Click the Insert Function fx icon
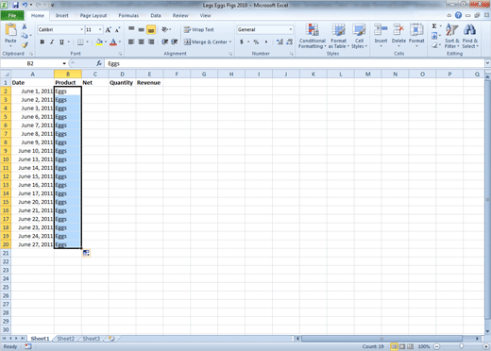Screen dimensions: 491x351 pyautogui.click(x=99, y=63)
